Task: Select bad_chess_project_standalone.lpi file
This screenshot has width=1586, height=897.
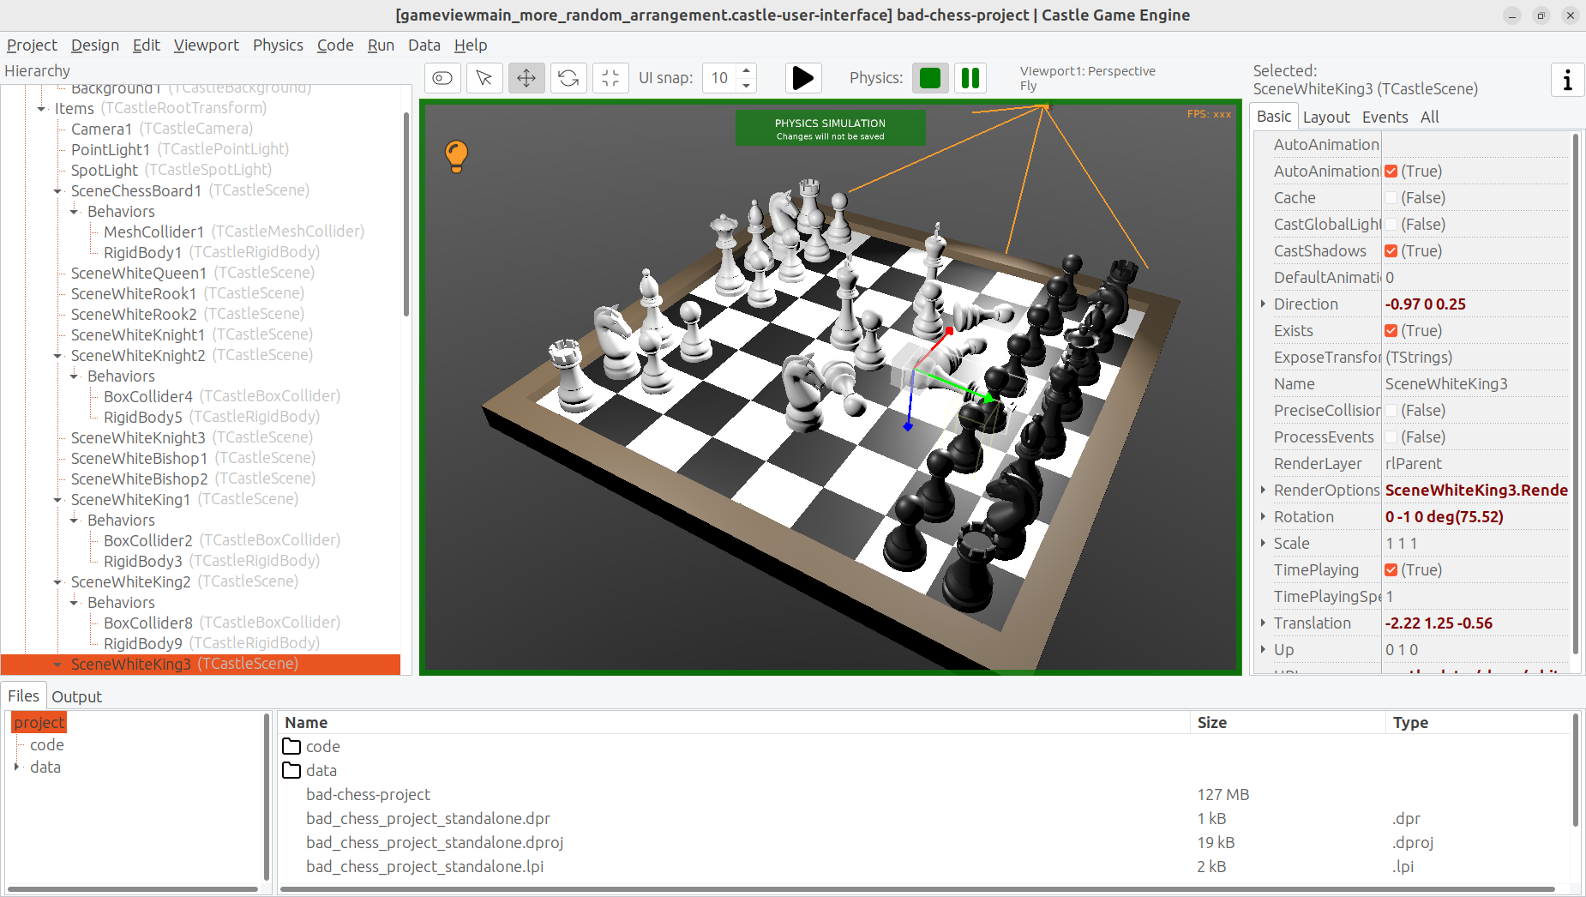Action: 424,867
